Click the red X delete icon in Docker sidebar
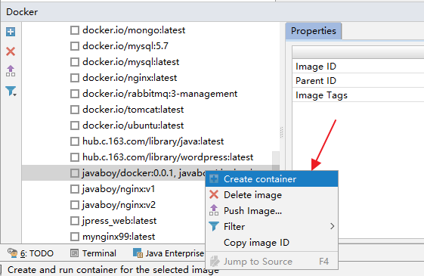The width and height of the screenshot is (424, 276). click(11, 51)
